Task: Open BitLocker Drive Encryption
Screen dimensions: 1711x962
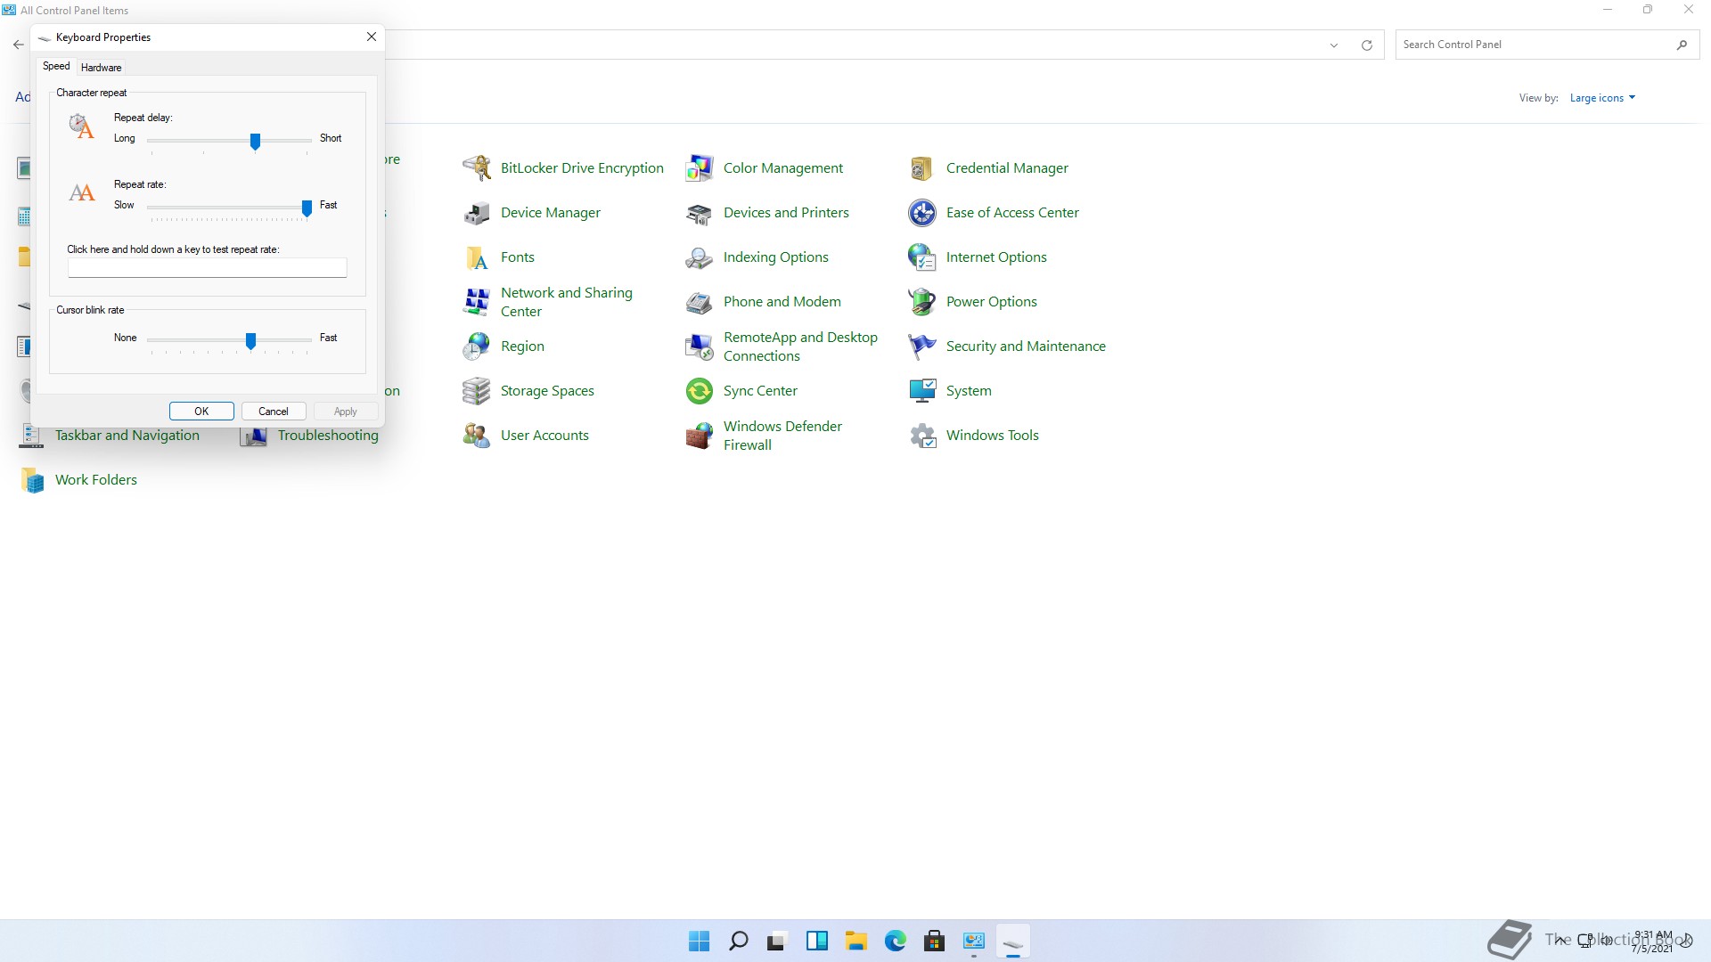Action: click(x=582, y=167)
